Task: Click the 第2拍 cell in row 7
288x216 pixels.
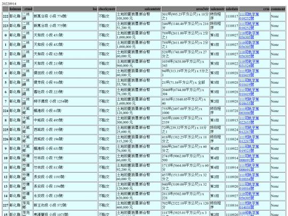Action: tap(217, 101)
